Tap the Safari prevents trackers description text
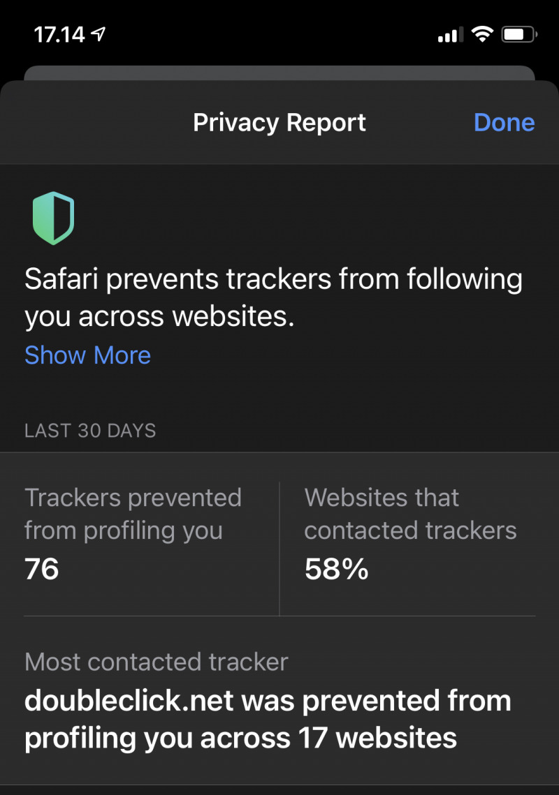The height and width of the screenshot is (795, 559). coord(273,280)
